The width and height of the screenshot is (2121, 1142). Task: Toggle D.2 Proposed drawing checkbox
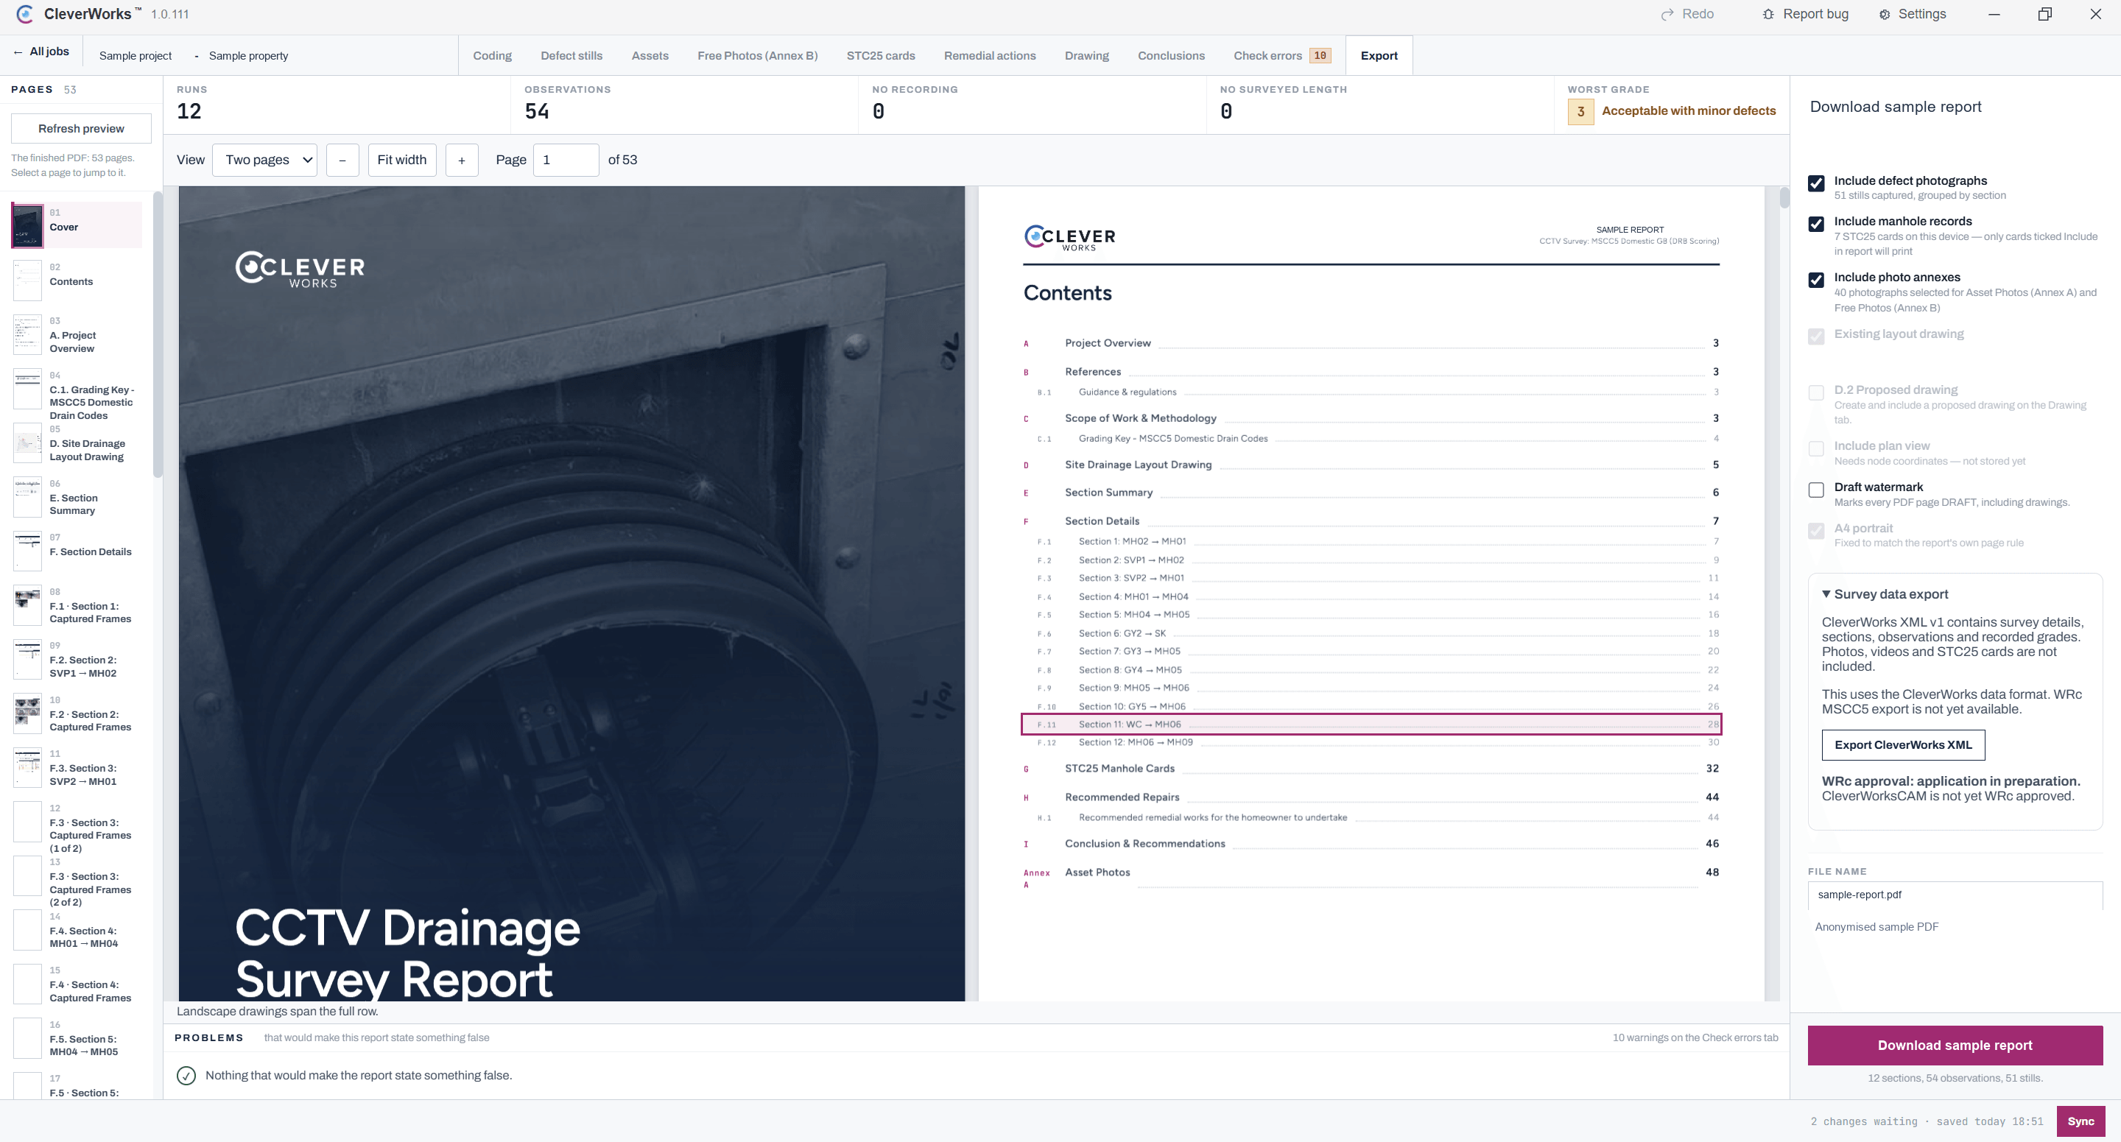pyautogui.click(x=1815, y=392)
